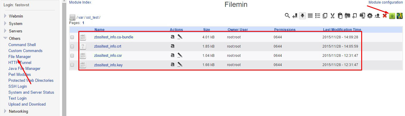The width and height of the screenshot is (405, 116).
Task: Open Protected Web Directories in the sidebar
Action: 31,80
